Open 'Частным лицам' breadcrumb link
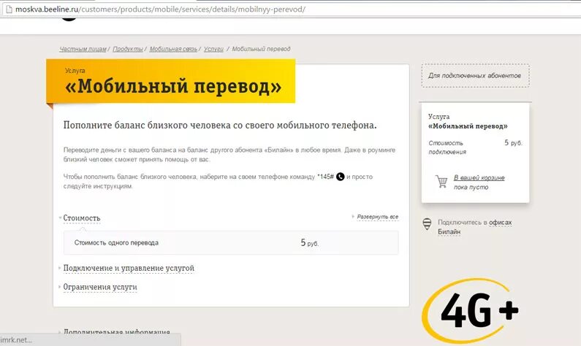Image resolution: width=581 pixels, height=346 pixels. [x=83, y=49]
